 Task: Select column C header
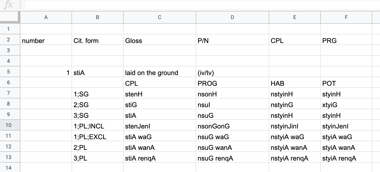point(160,17)
